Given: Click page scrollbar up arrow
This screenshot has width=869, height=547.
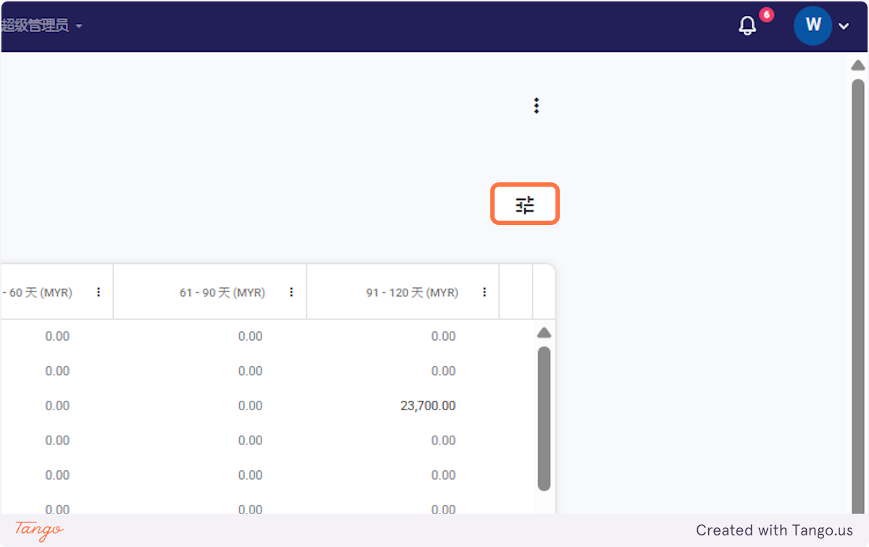Looking at the screenshot, I should pyautogui.click(x=858, y=65).
